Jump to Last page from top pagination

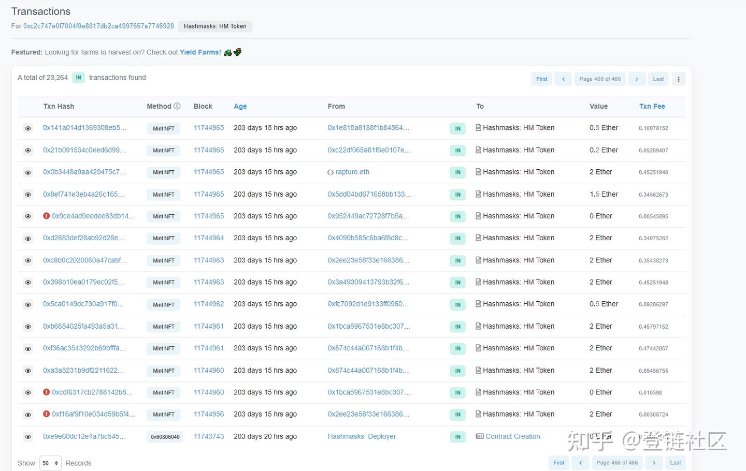coord(658,79)
